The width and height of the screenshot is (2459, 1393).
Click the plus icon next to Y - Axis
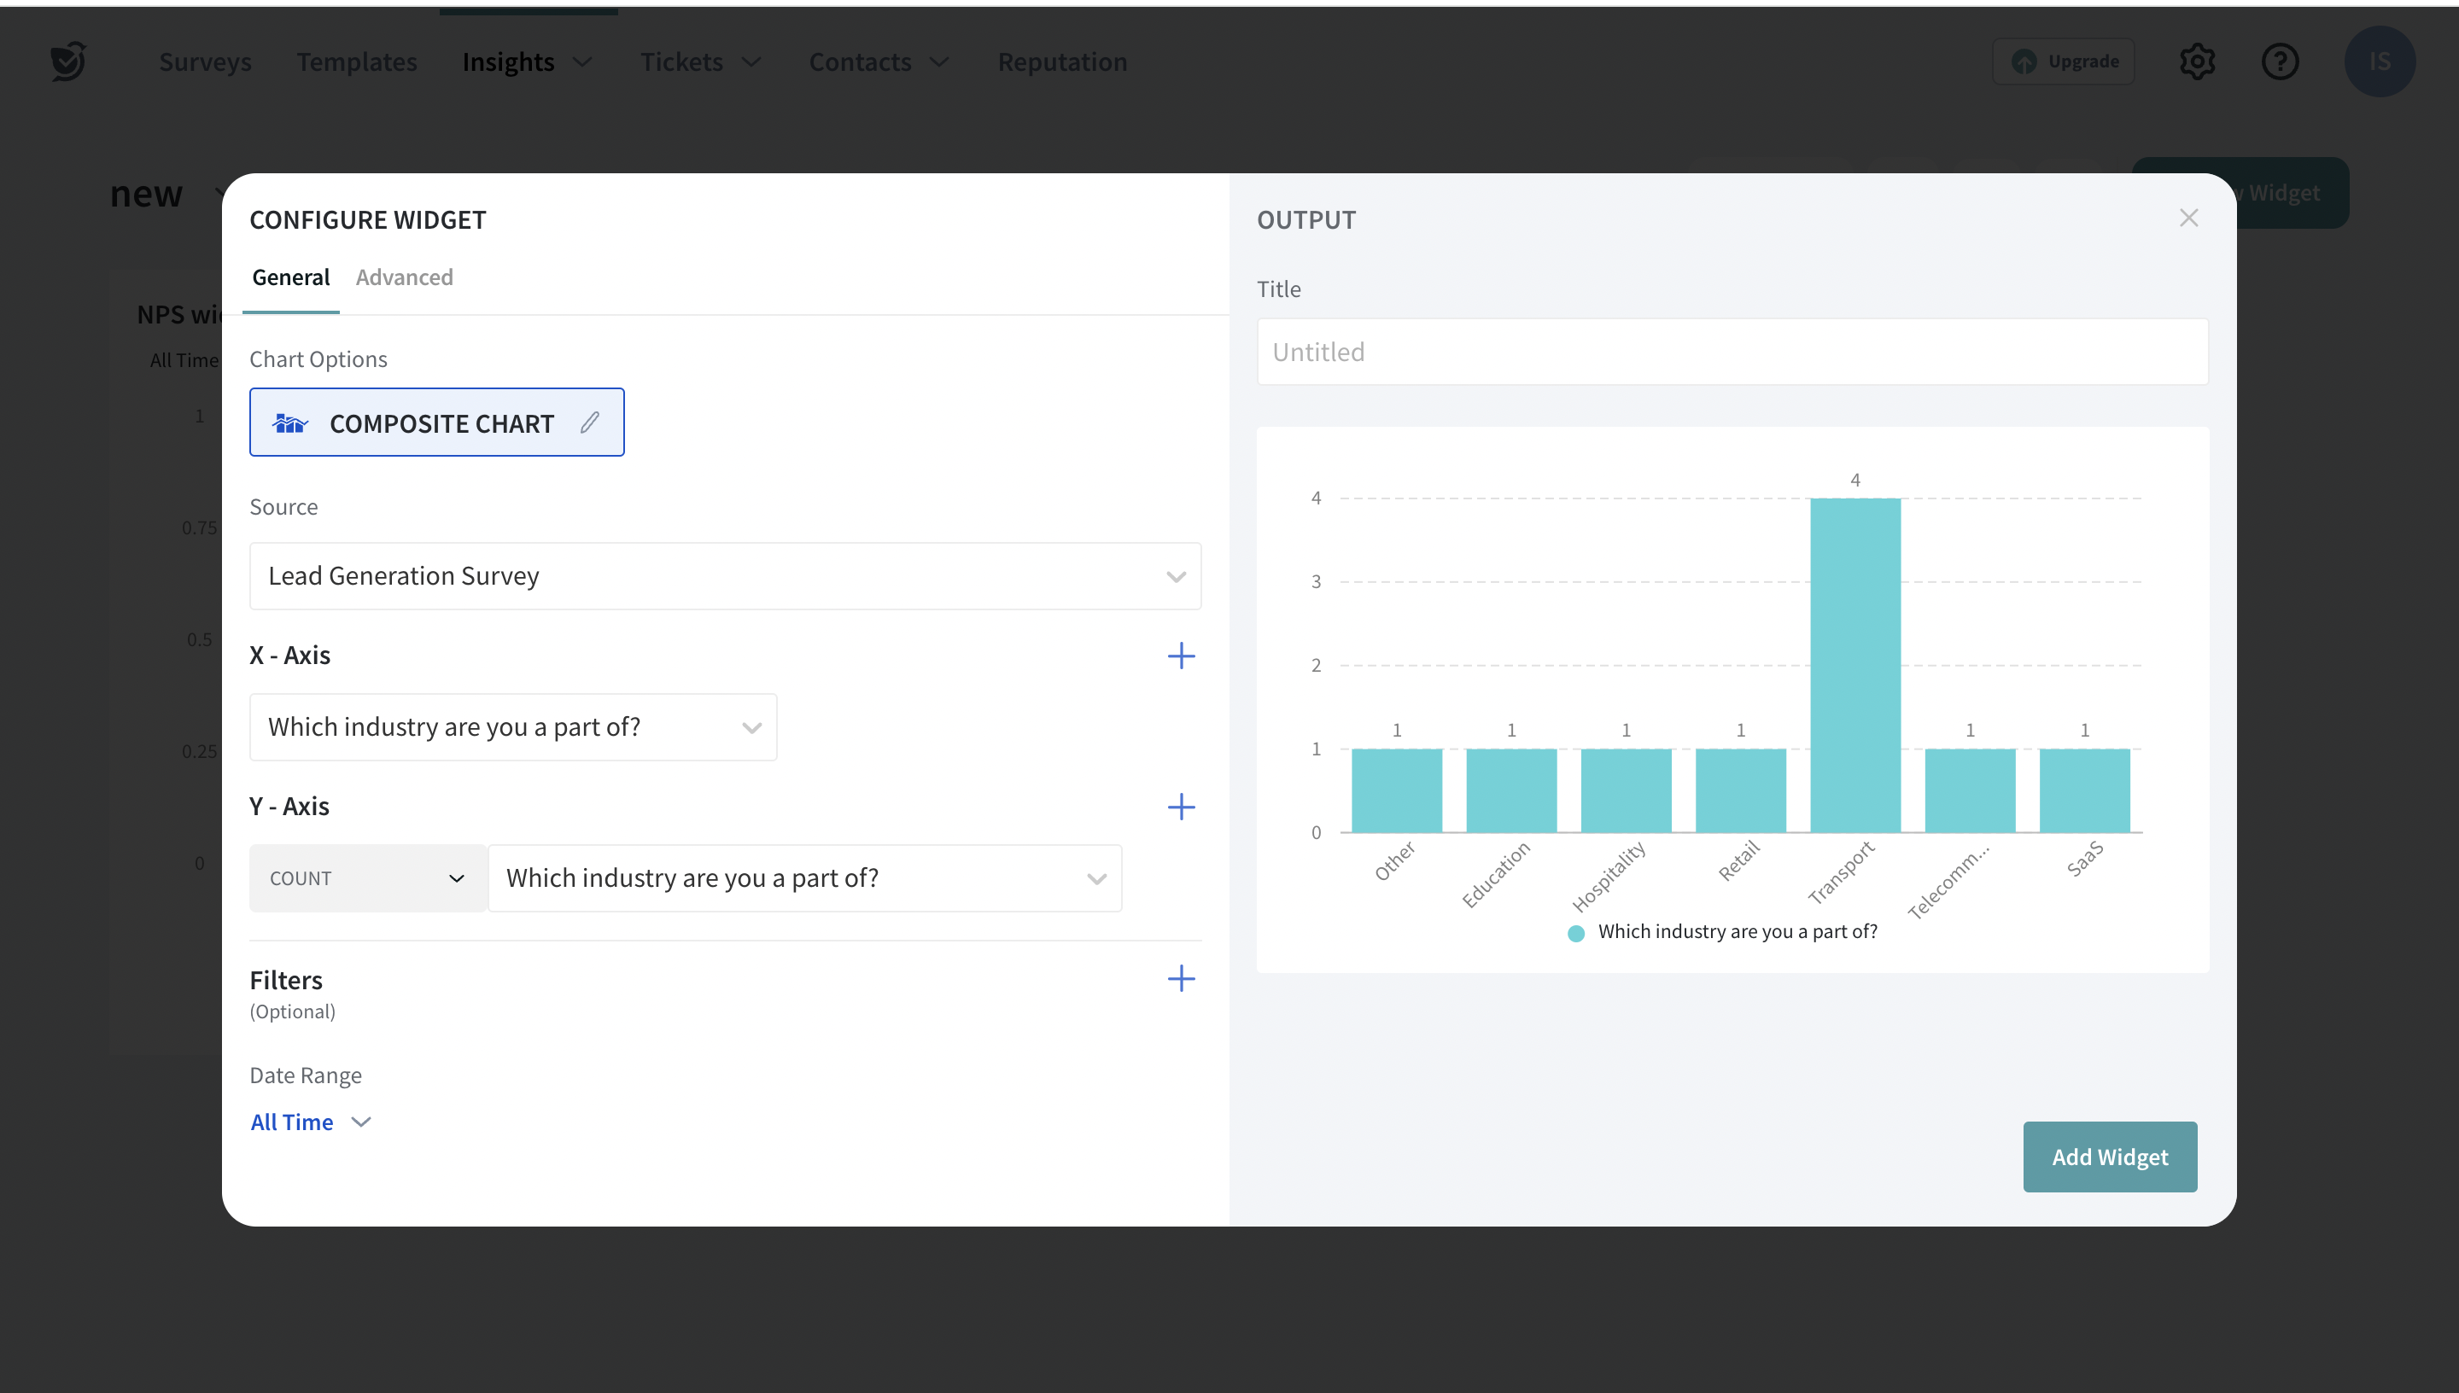click(x=1181, y=807)
